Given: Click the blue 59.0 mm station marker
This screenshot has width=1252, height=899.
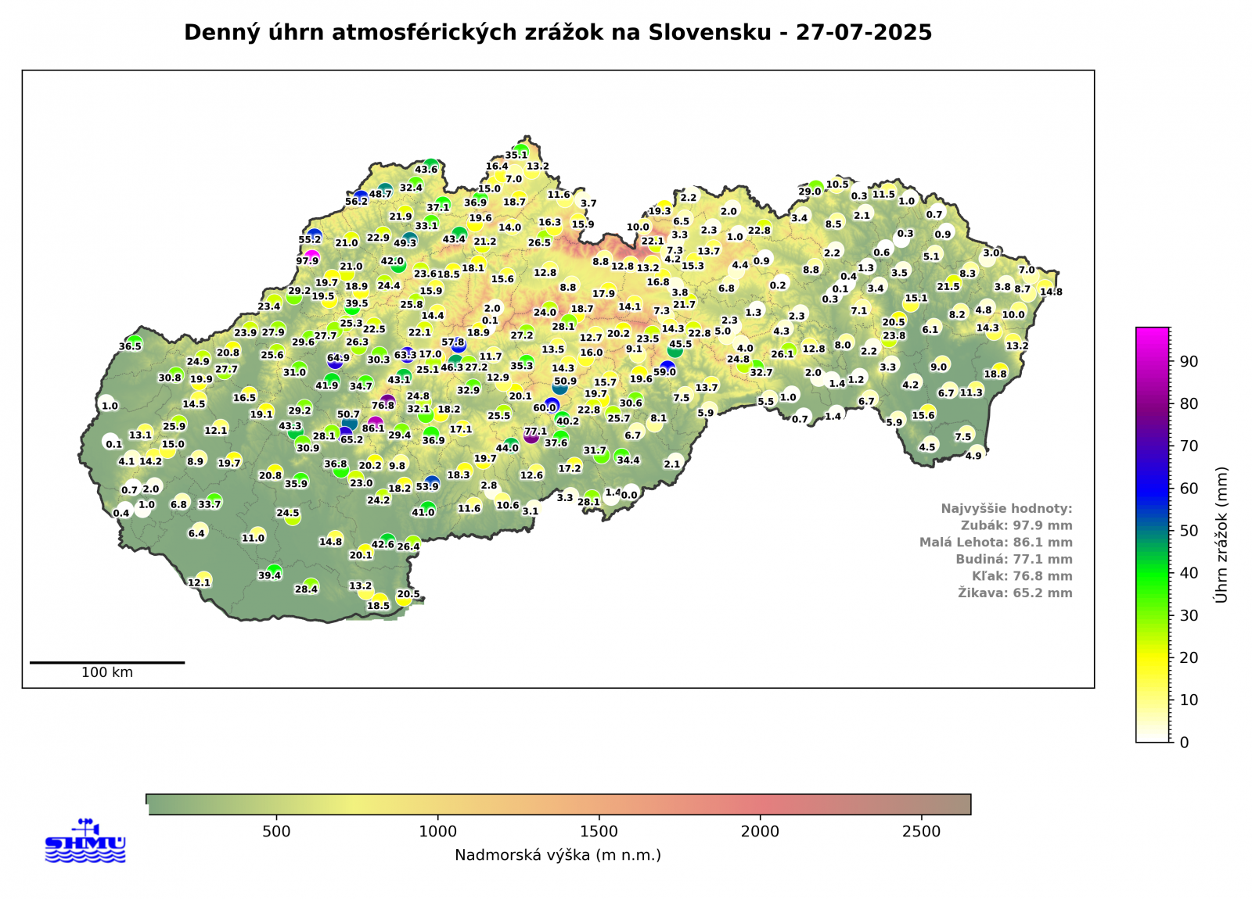Looking at the screenshot, I should pyautogui.click(x=667, y=368).
